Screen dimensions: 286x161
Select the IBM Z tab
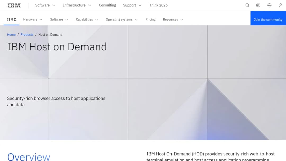click(x=11, y=20)
